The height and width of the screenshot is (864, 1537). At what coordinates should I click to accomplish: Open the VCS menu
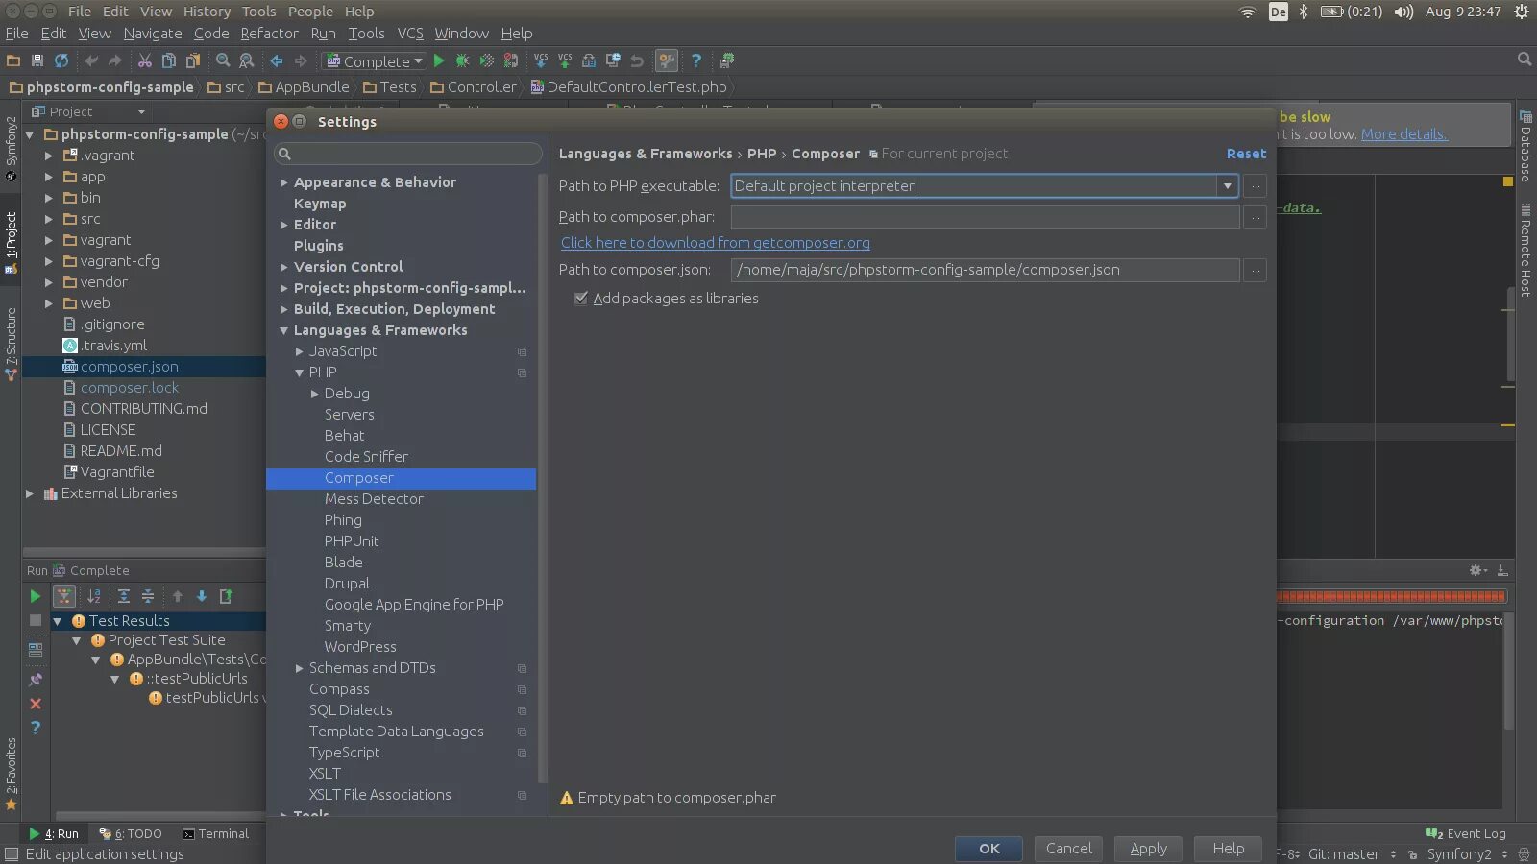click(x=410, y=34)
